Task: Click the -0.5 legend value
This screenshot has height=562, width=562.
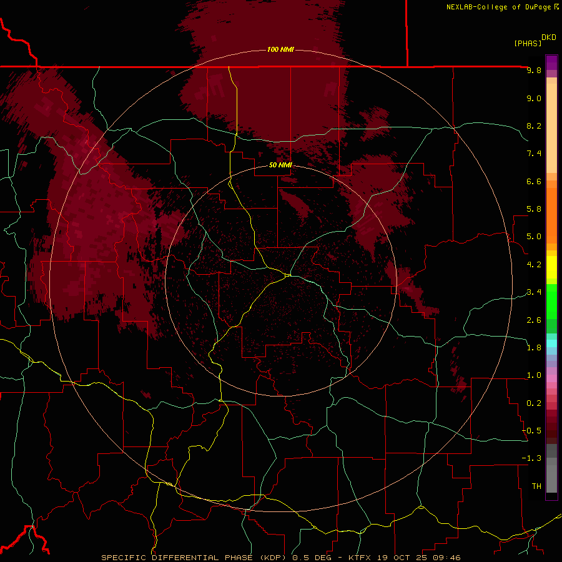Action: (532, 431)
